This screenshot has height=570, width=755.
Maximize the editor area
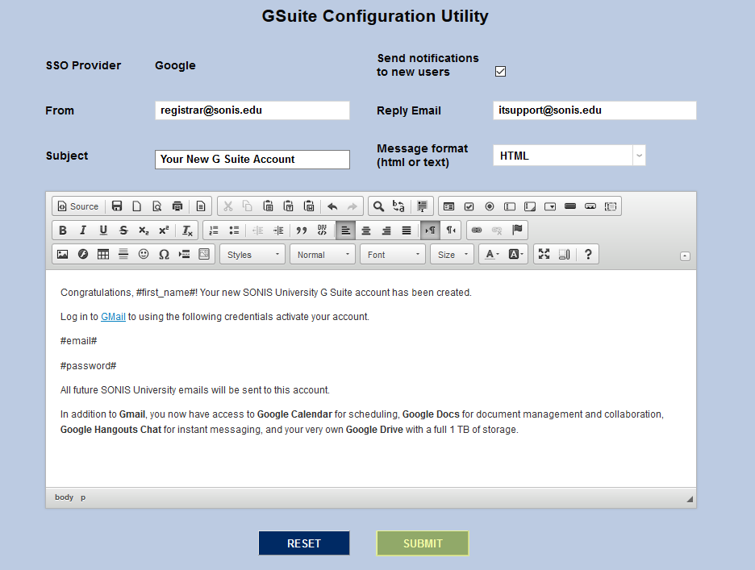pos(544,255)
